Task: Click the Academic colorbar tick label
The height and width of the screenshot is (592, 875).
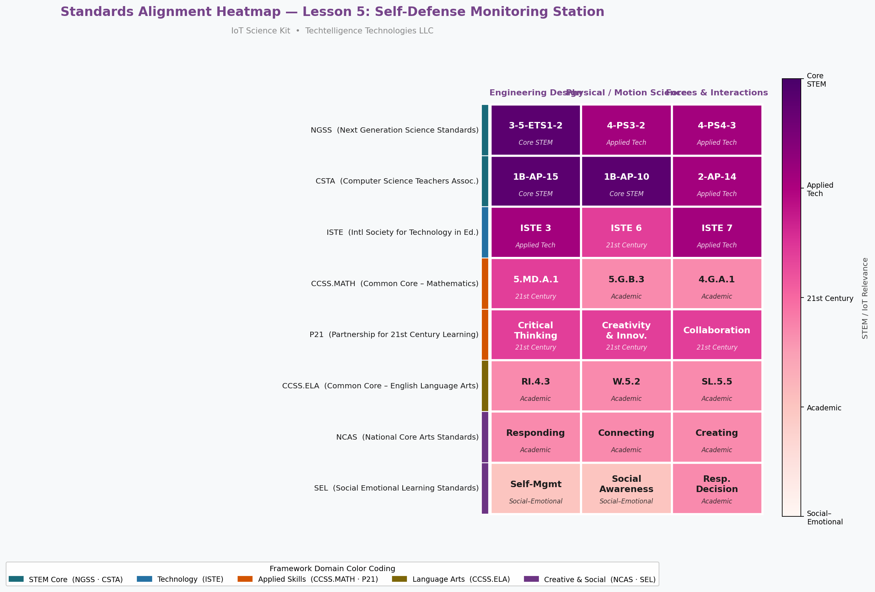Action: (824, 408)
